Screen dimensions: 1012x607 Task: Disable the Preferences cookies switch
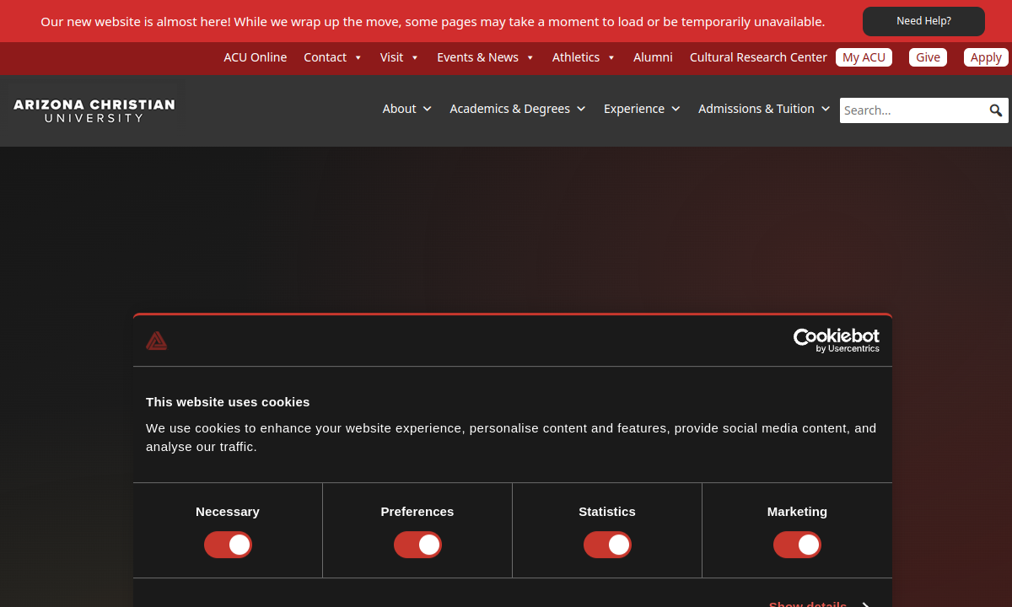[x=417, y=545]
